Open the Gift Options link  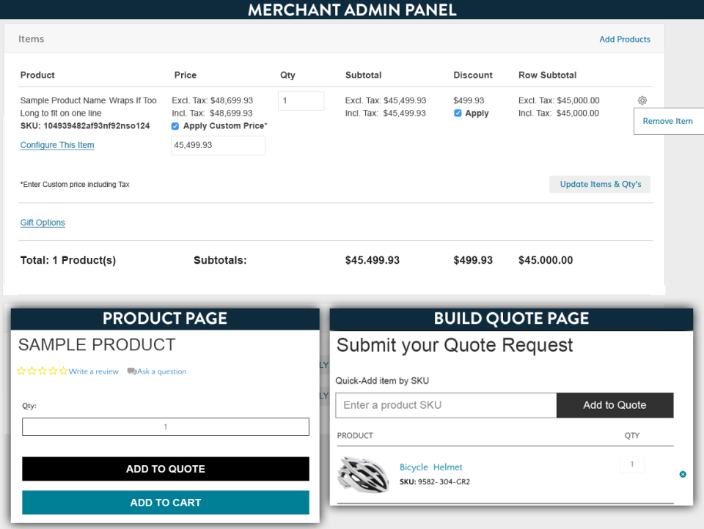point(43,223)
